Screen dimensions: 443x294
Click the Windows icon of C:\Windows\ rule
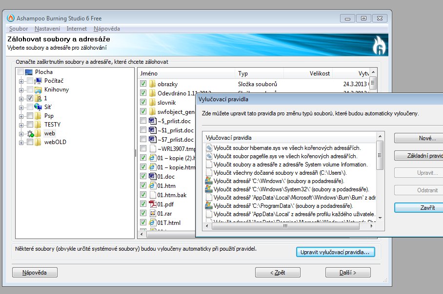pyautogui.click(x=209, y=181)
